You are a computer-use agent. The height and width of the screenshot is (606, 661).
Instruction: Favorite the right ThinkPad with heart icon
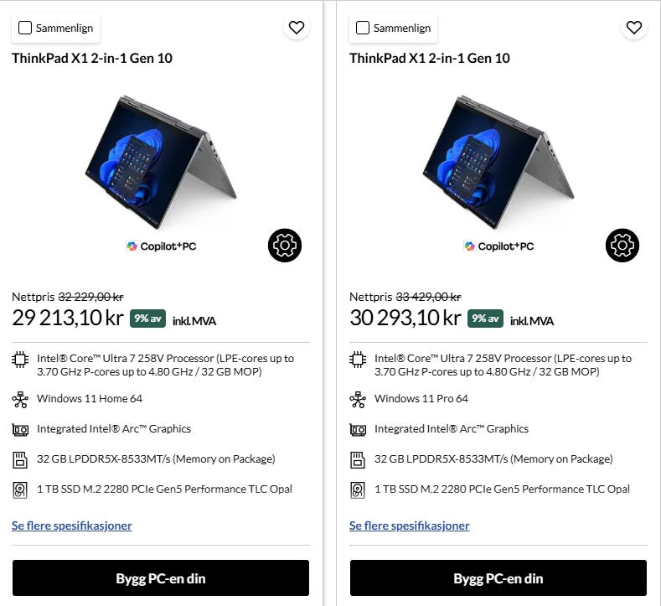tap(633, 28)
